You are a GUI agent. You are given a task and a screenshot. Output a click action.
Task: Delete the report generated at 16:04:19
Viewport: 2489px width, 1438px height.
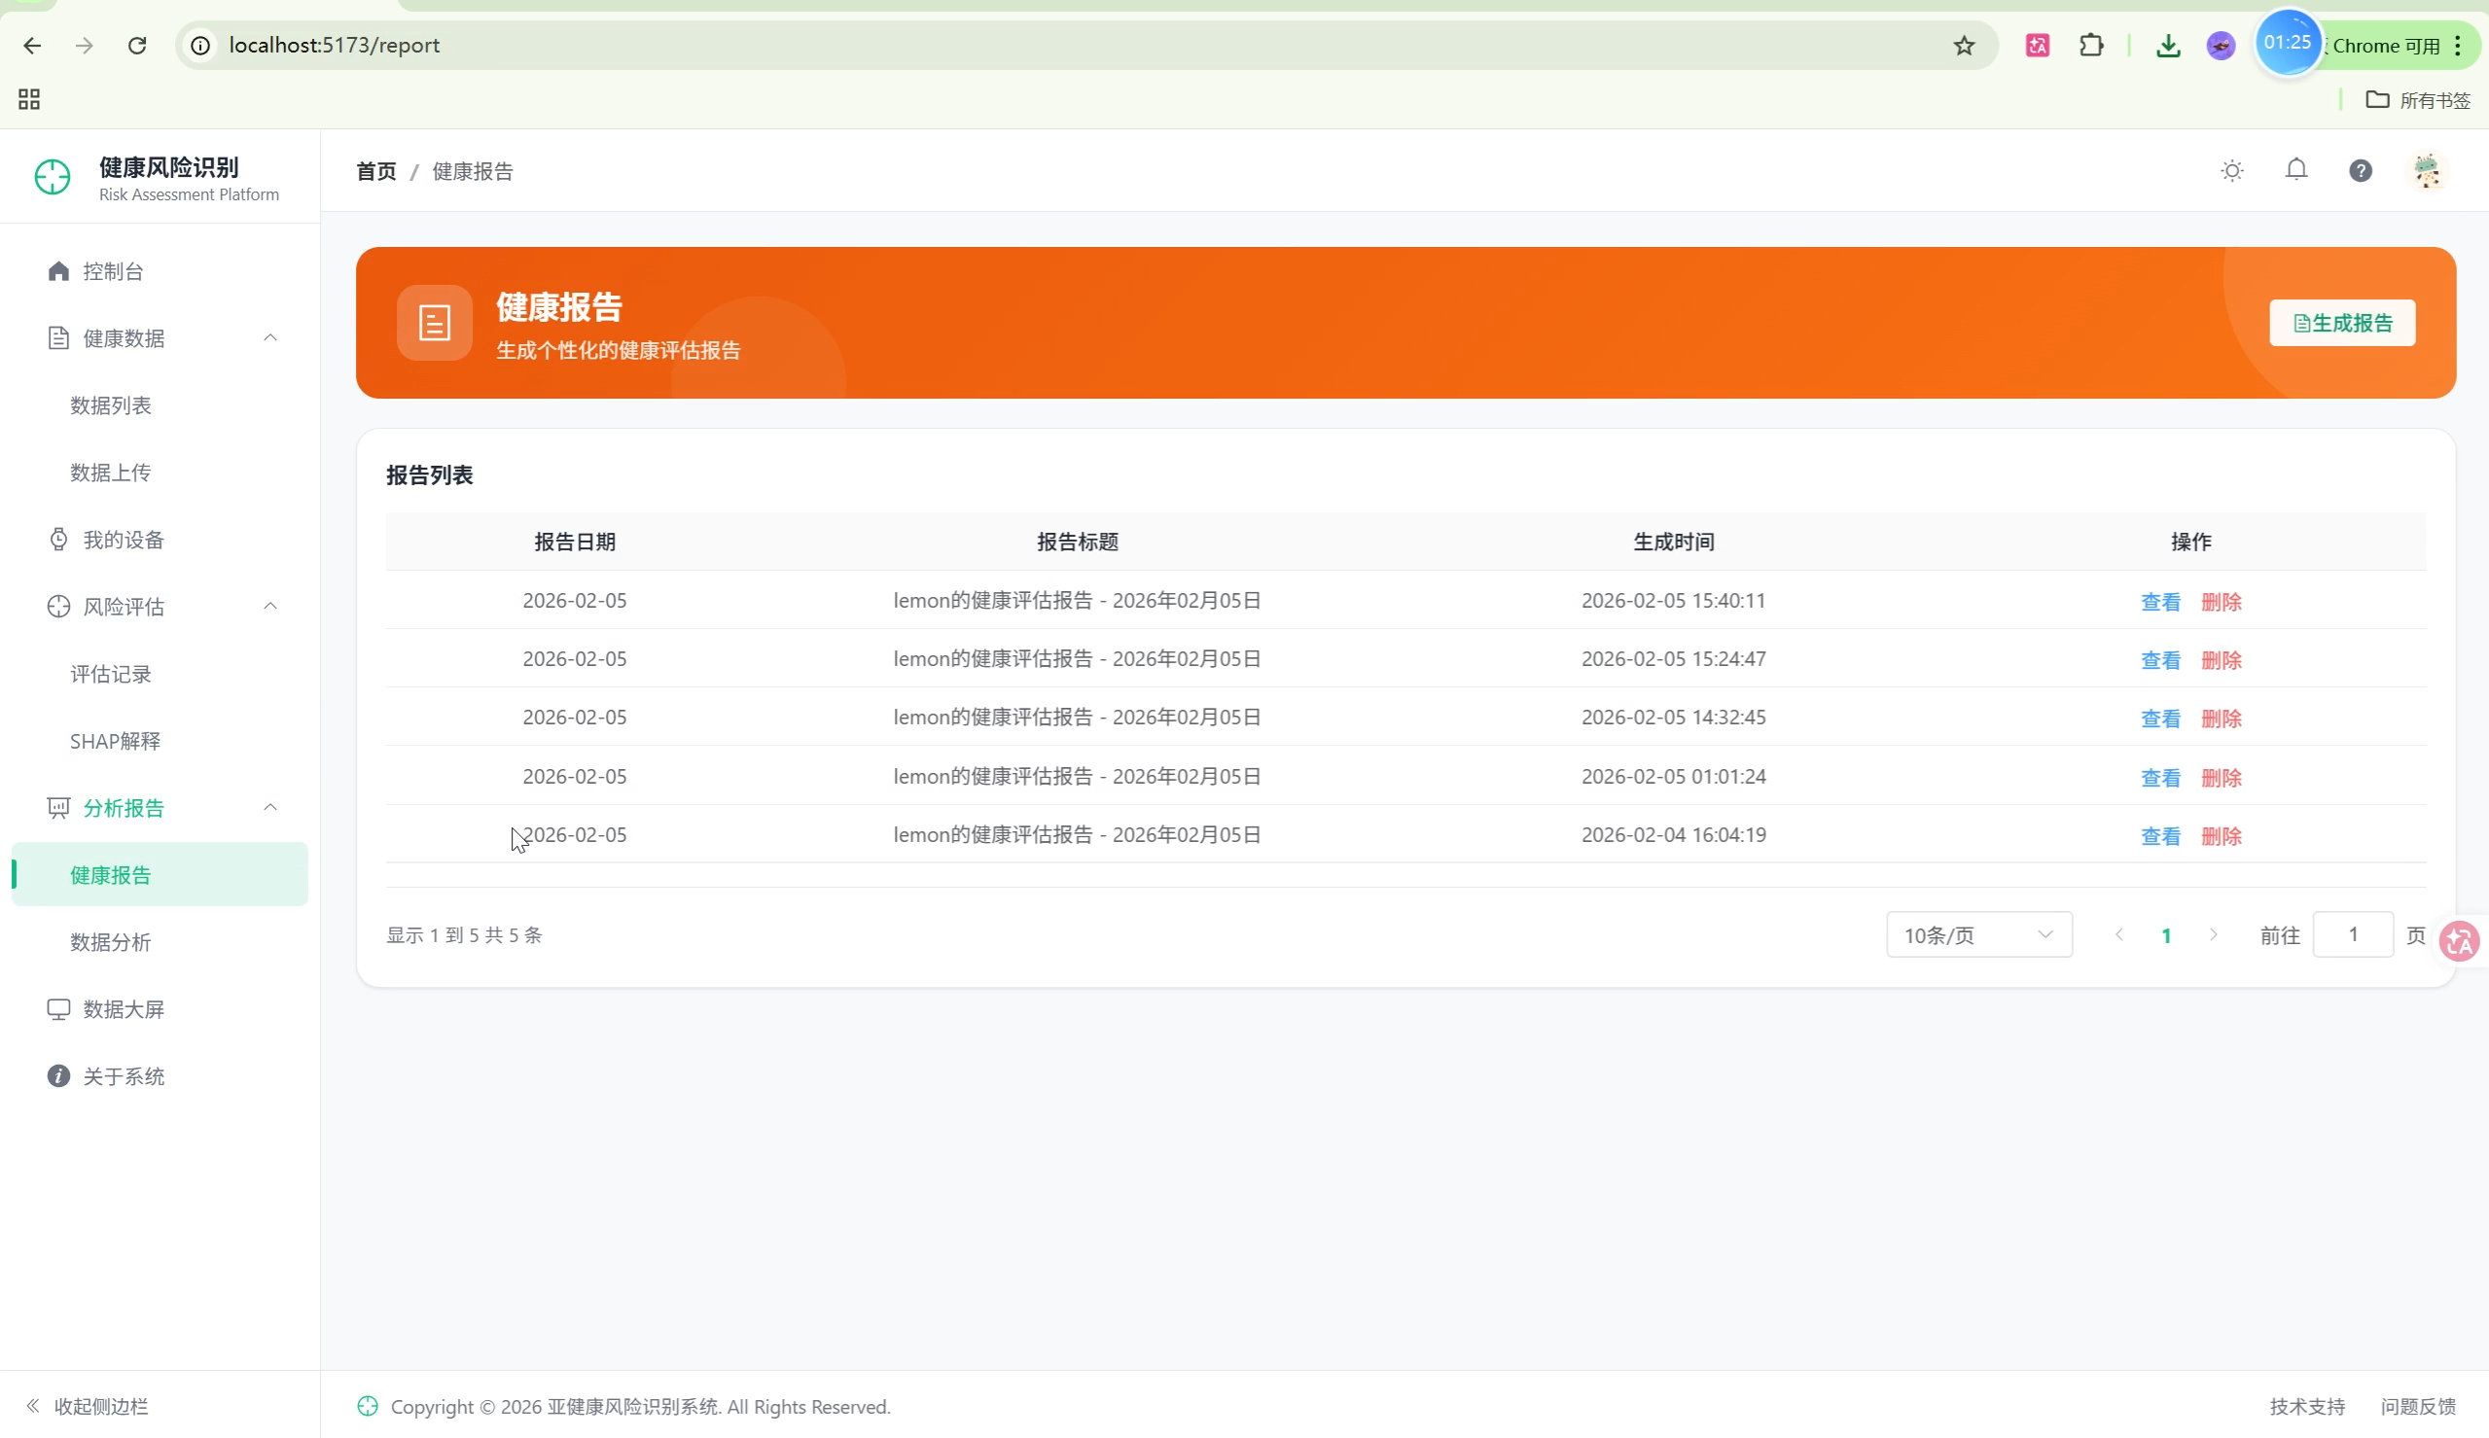point(2221,836)
